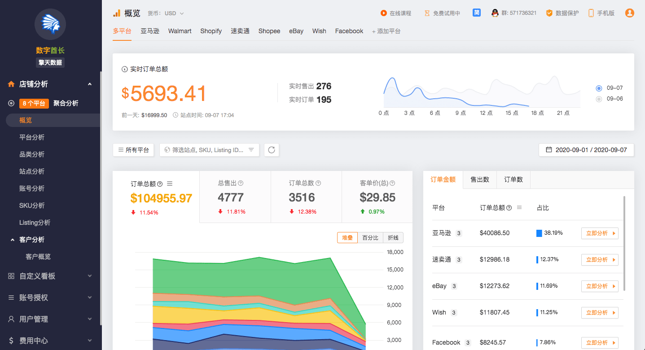Click the refresh icon button
This screenshot has height=350, width=645.
click(272, 150)
